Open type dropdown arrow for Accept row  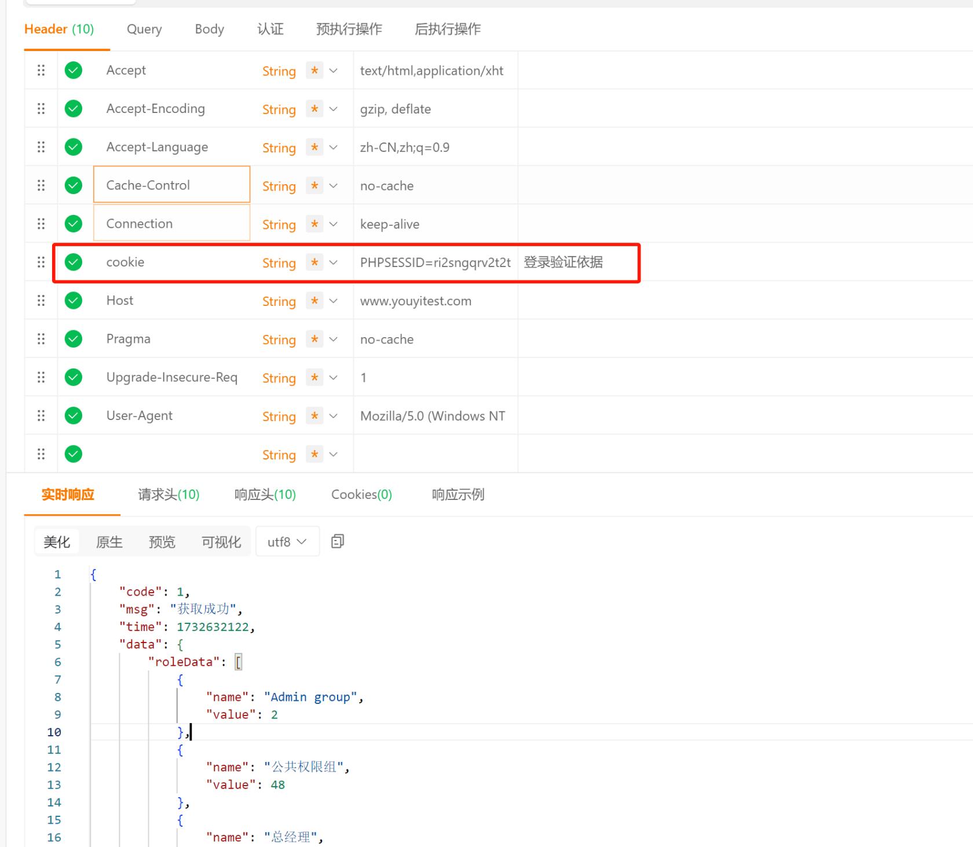pos(334,71)
